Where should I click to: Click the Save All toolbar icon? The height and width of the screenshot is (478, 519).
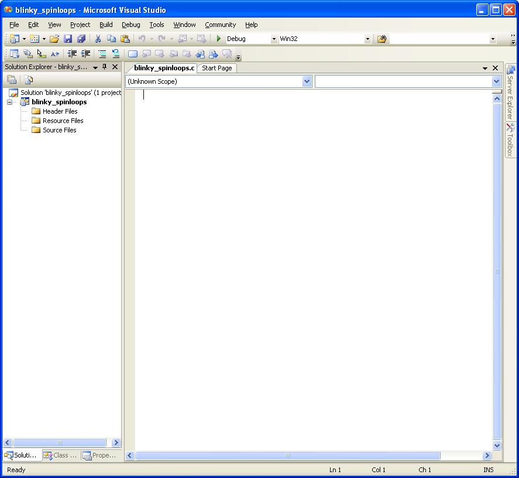coord(81,39)
